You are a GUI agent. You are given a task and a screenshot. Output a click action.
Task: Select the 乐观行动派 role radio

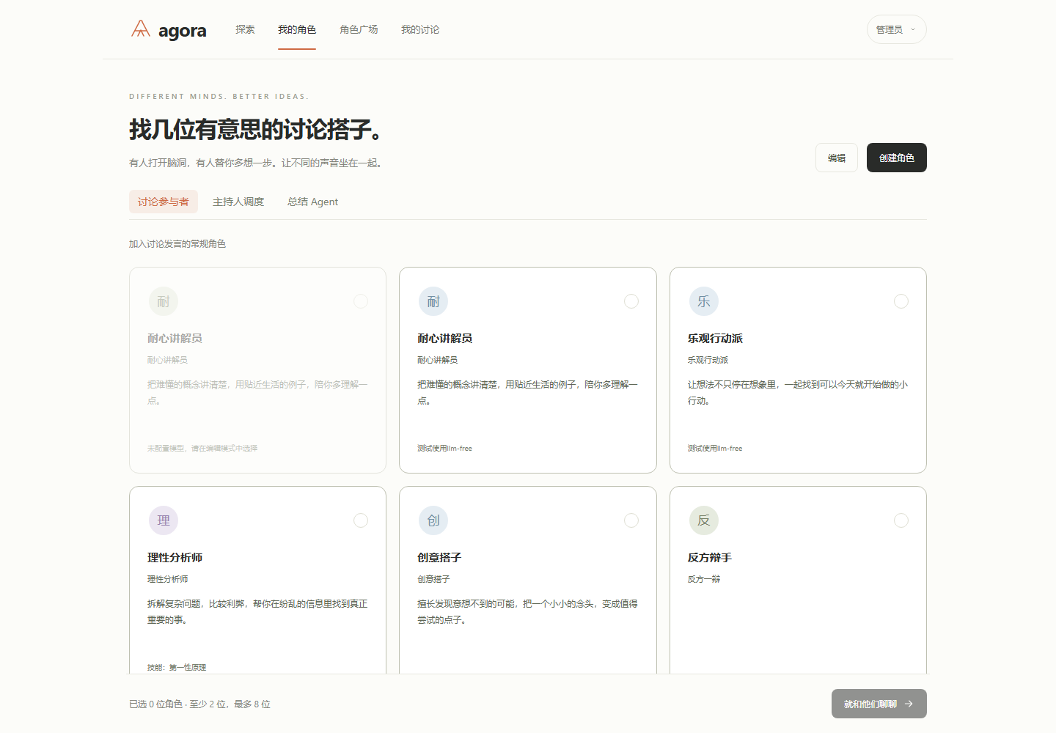pos(901,301)
